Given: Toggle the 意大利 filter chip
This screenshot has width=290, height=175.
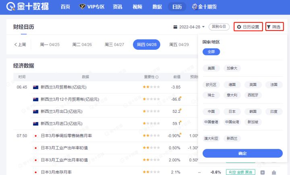Looking at the screenshot, I should tap(232, 95).
